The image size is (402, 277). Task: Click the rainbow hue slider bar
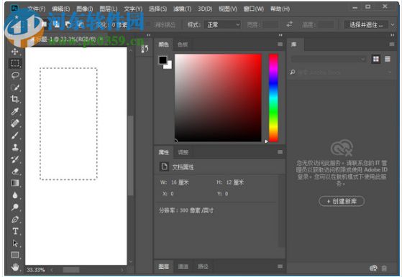(273, 98)
